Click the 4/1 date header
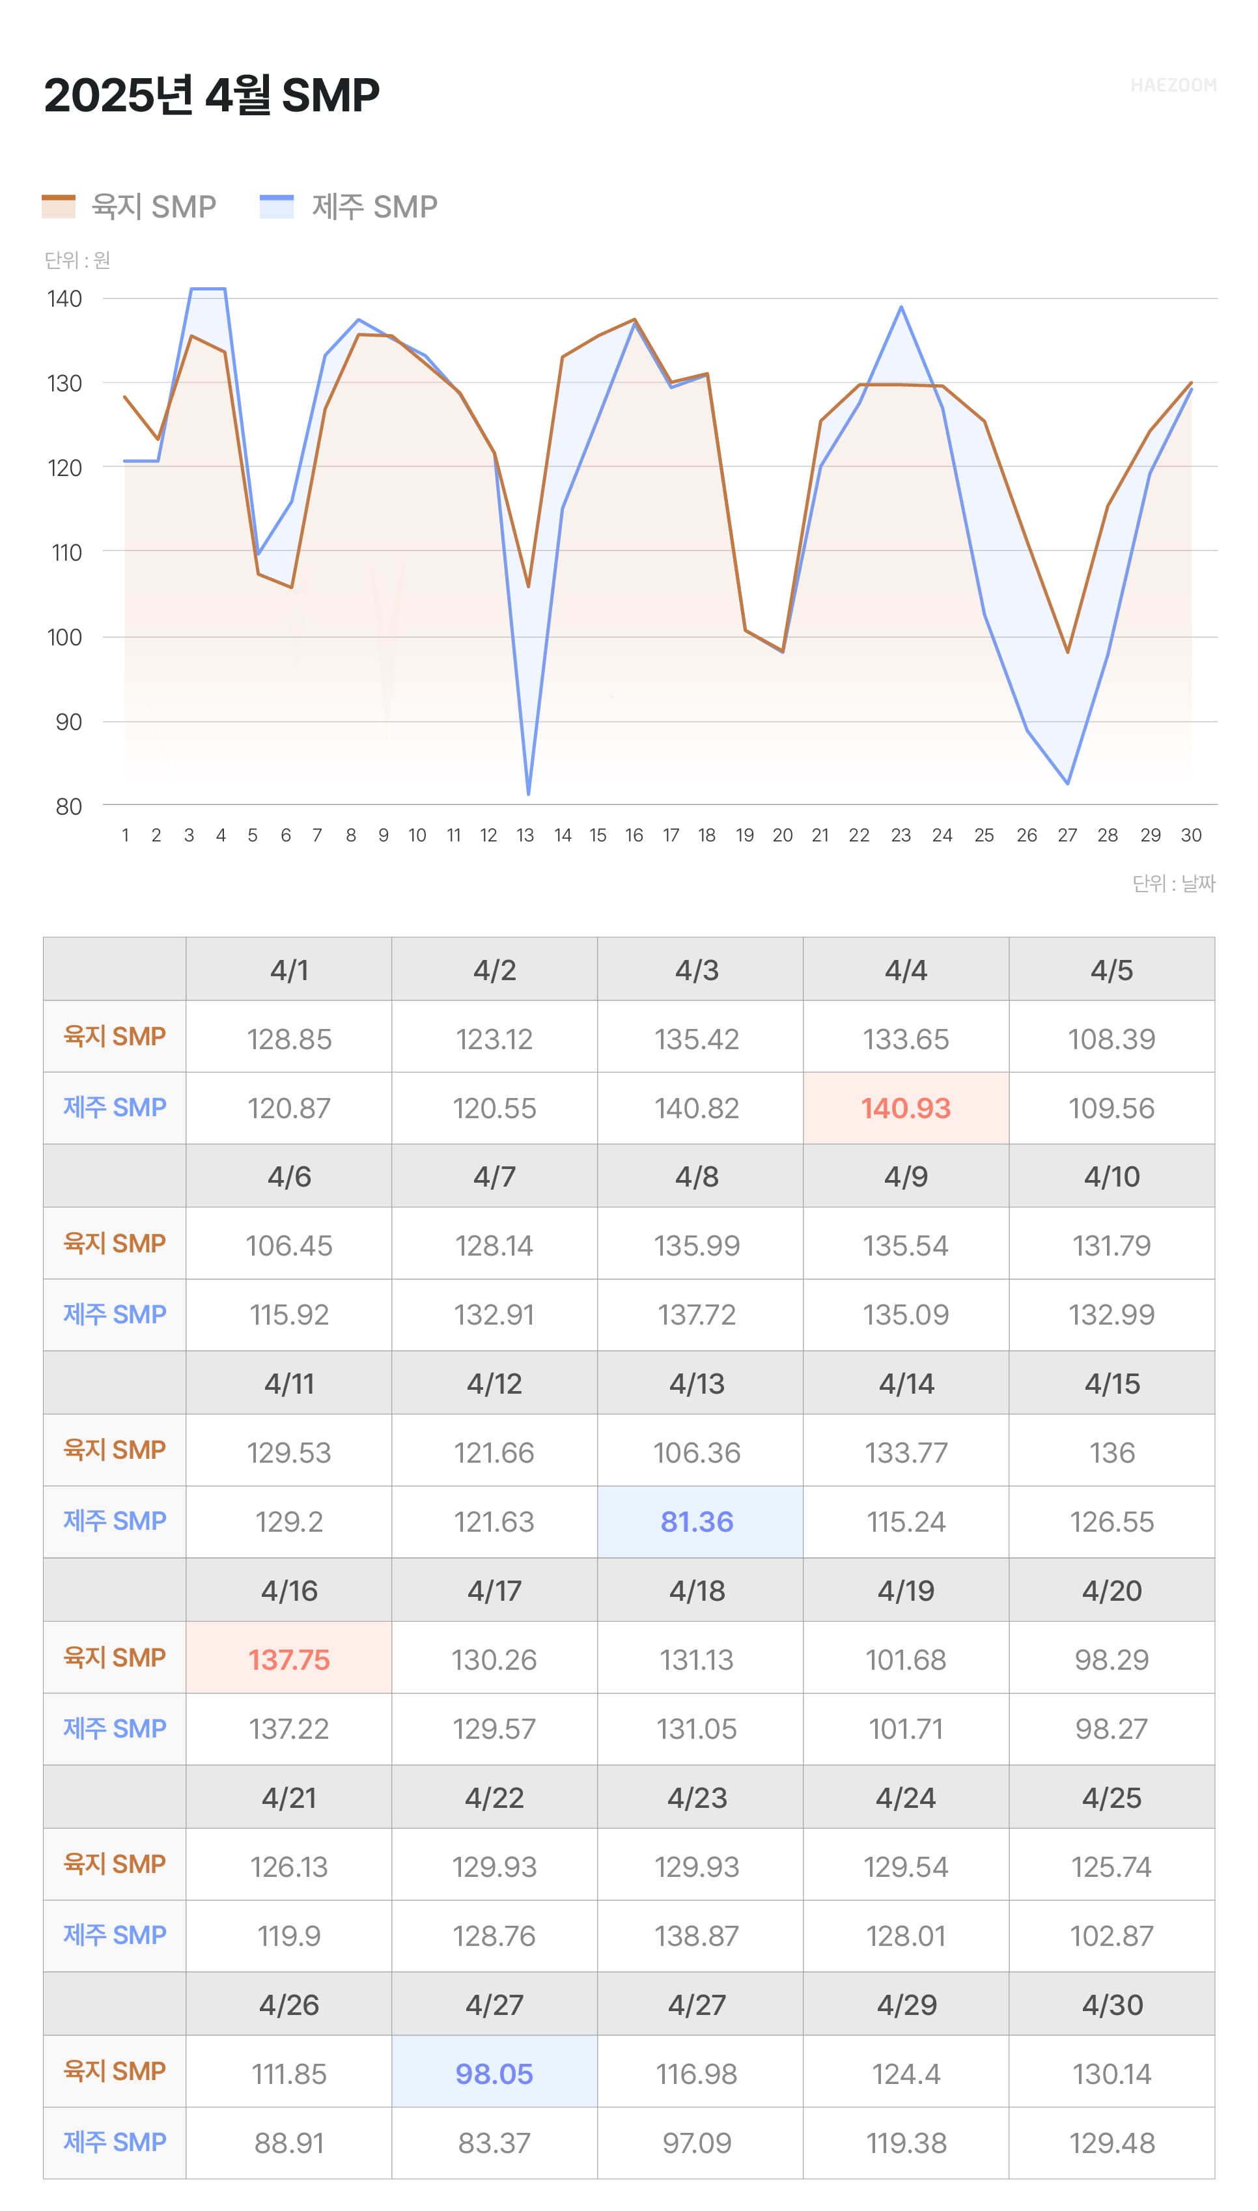This screenshot has height=2211, width=1258. (288, 970)
